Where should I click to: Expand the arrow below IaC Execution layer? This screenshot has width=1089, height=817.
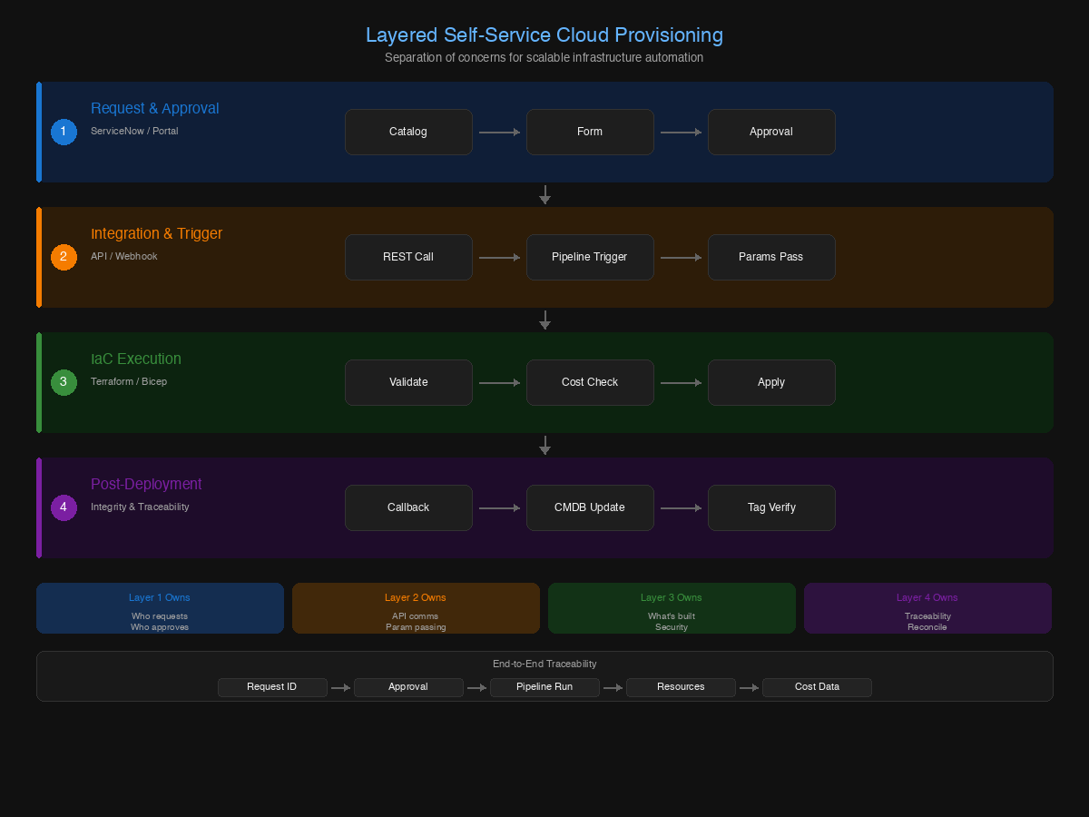pos(544,445)
